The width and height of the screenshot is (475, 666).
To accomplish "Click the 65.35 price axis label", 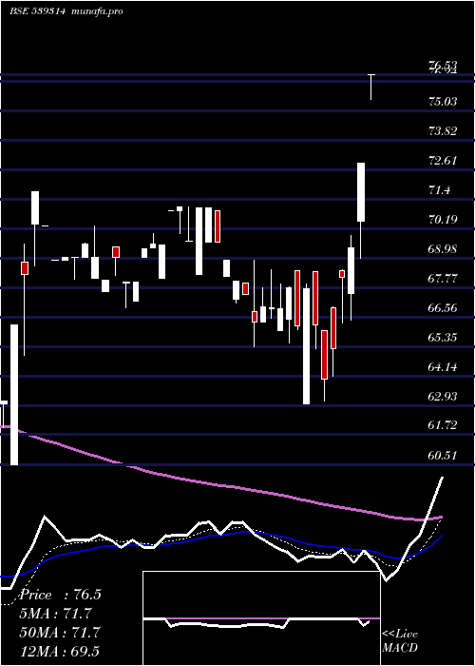I will point(443,338).
